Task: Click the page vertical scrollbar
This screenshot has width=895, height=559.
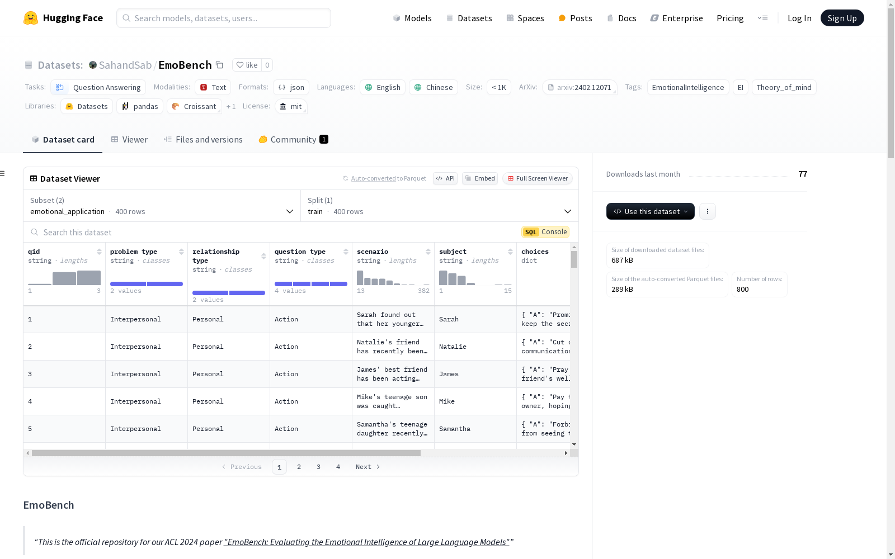Action: pyautogui.click(x=891, y=83)
